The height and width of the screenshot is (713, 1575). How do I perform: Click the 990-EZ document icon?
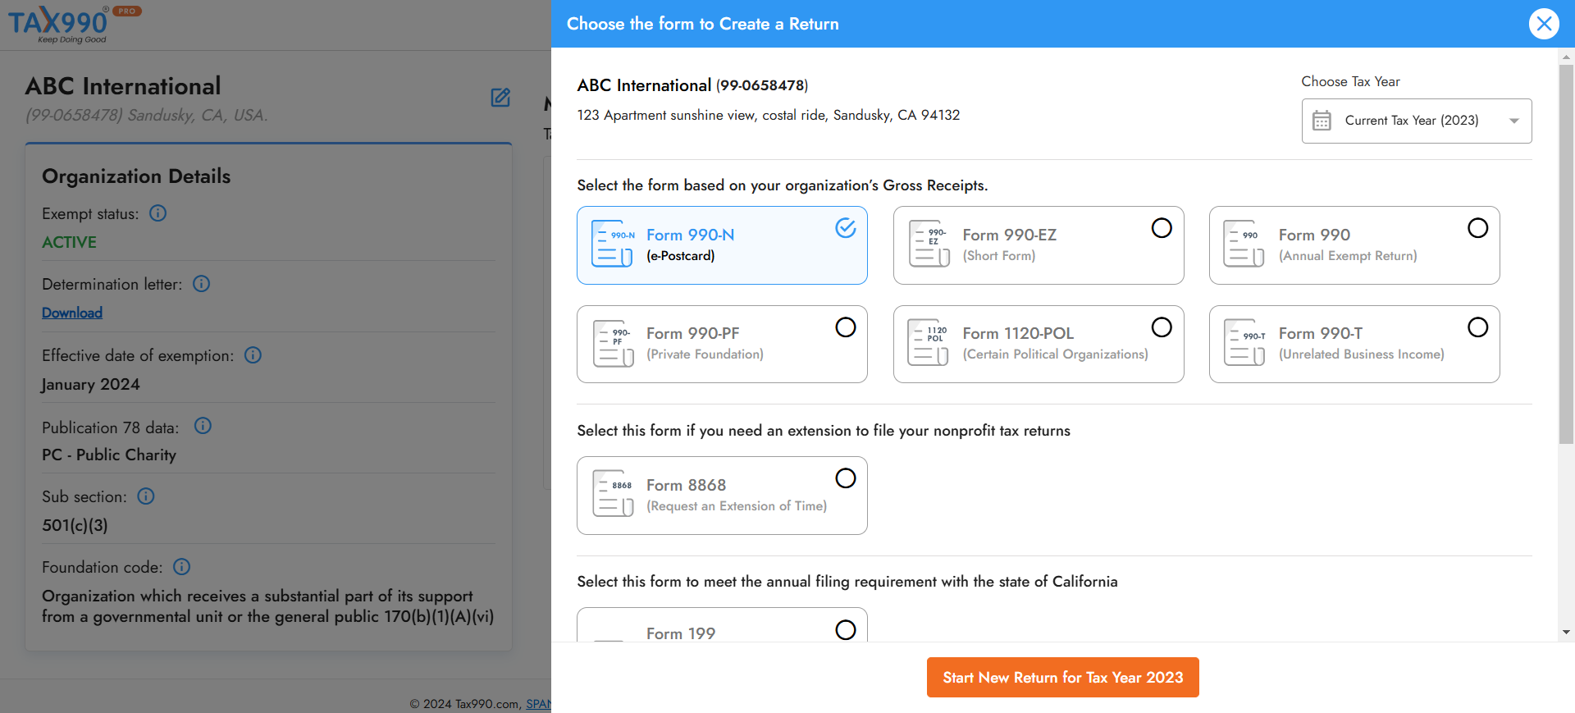pos(929,244)
